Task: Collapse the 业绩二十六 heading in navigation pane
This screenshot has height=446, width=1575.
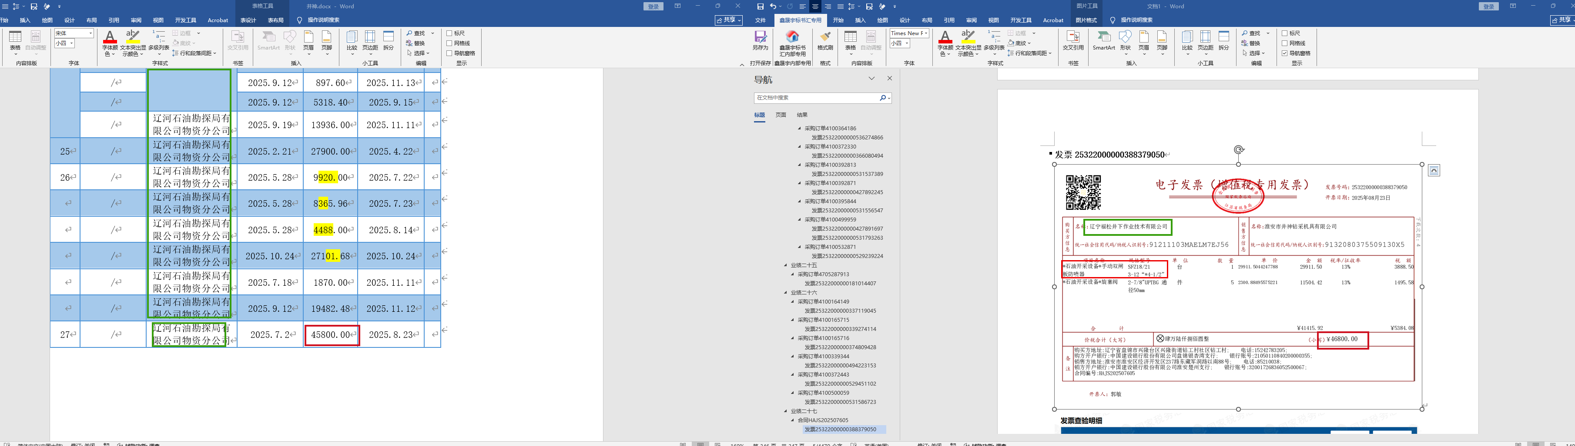Action: (786, 293)
